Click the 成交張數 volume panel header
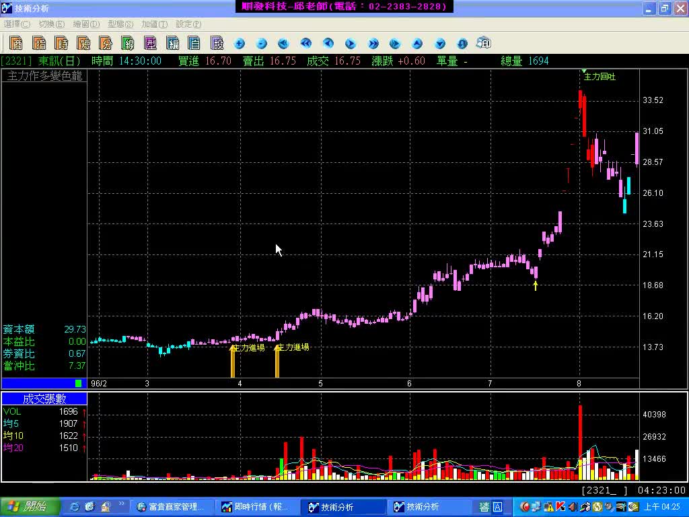Viewport: 689px width, 517px height. [44, 399]
